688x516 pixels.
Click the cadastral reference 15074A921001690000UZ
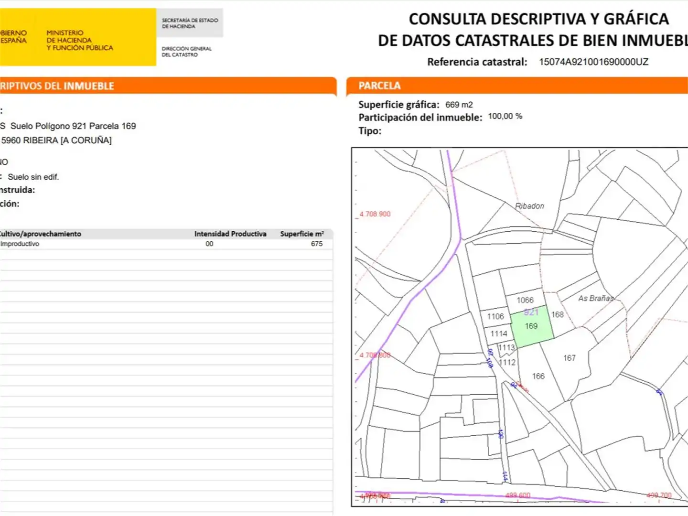(593, 62)
